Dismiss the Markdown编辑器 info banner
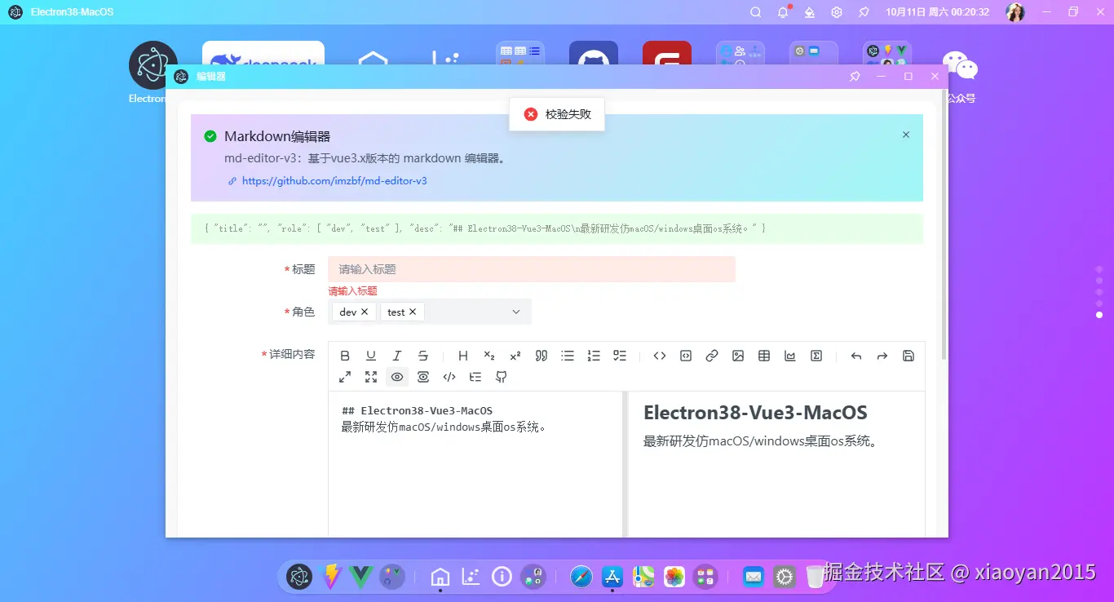Screen dimensions: 1114x602 (905, 134)
